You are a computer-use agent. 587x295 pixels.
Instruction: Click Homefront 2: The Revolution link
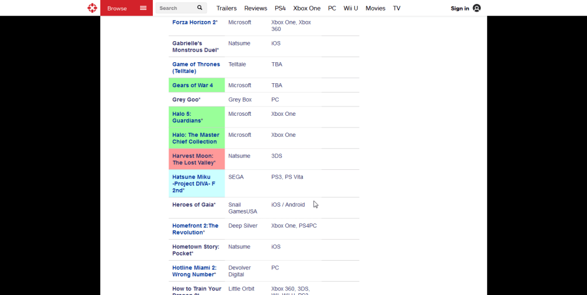[x=195, y=229]
